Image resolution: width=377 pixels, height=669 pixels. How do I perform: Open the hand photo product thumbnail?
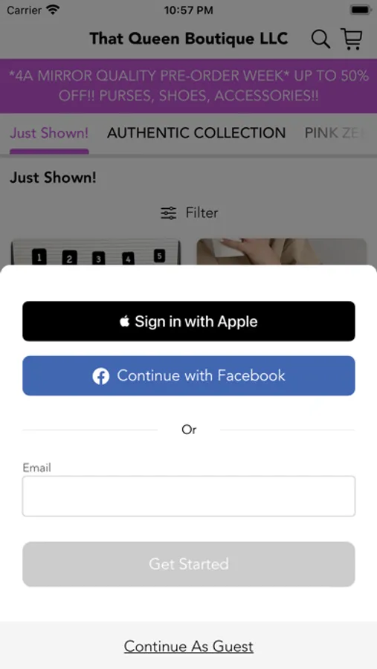[x=281, y=252]
